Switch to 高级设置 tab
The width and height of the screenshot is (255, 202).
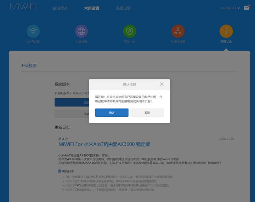tap(123, 8)
